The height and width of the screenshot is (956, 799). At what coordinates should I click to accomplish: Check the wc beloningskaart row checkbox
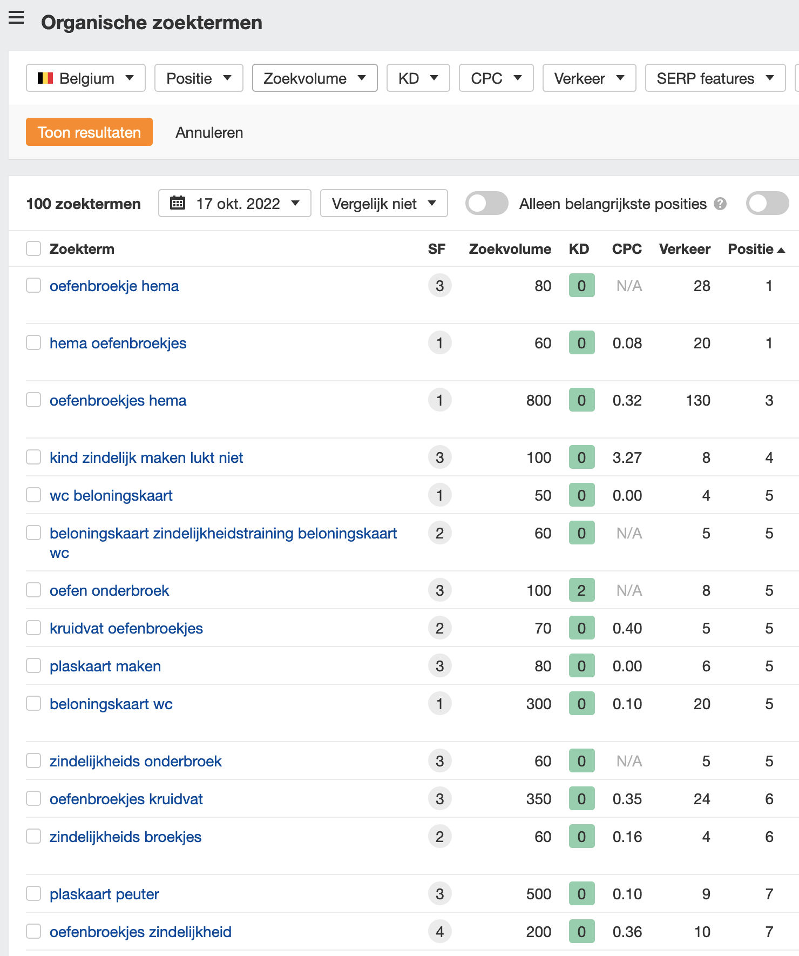click(x=33, y=495)
